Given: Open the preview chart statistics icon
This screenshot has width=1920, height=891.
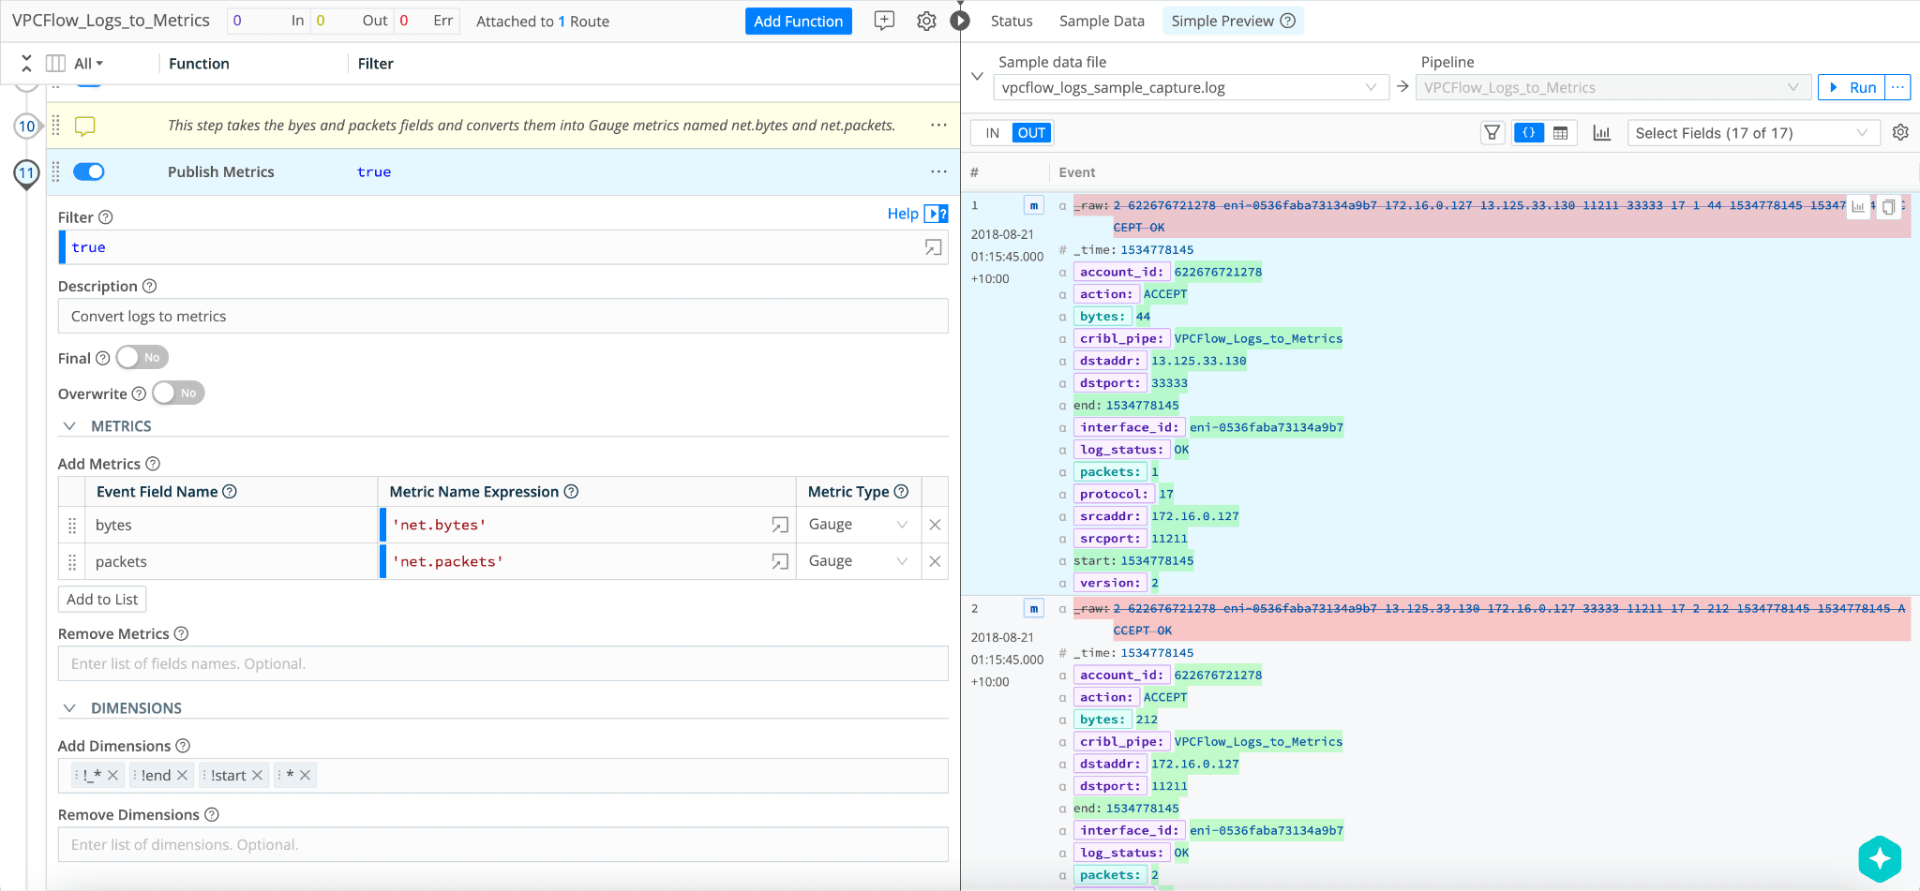Looking at the screenshot, I should 1601,133.
